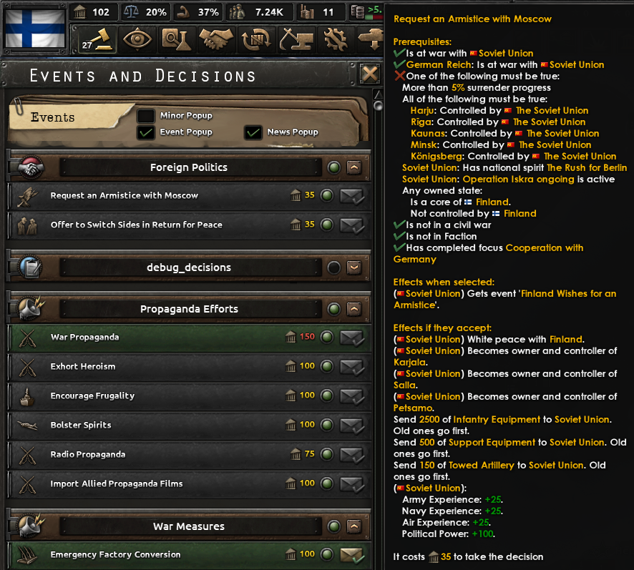Collapse the Propaganda Efforts category
This screenshot has width=634, height=570.
(354, 309)
